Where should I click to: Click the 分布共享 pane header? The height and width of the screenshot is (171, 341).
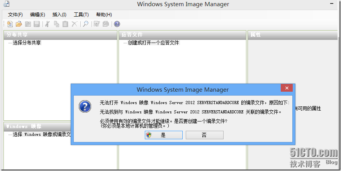[x=61, y=35]
